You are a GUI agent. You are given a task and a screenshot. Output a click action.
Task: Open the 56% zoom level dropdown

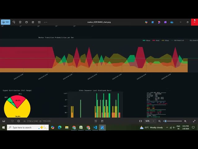tap(150, 121)
